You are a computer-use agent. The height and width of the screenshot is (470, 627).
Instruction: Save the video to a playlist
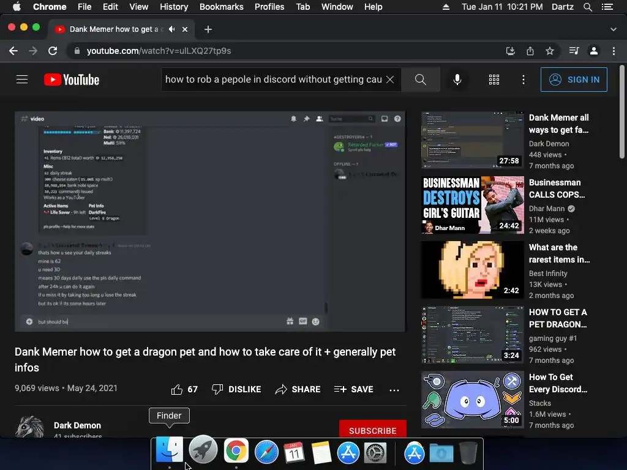[354, 389]
